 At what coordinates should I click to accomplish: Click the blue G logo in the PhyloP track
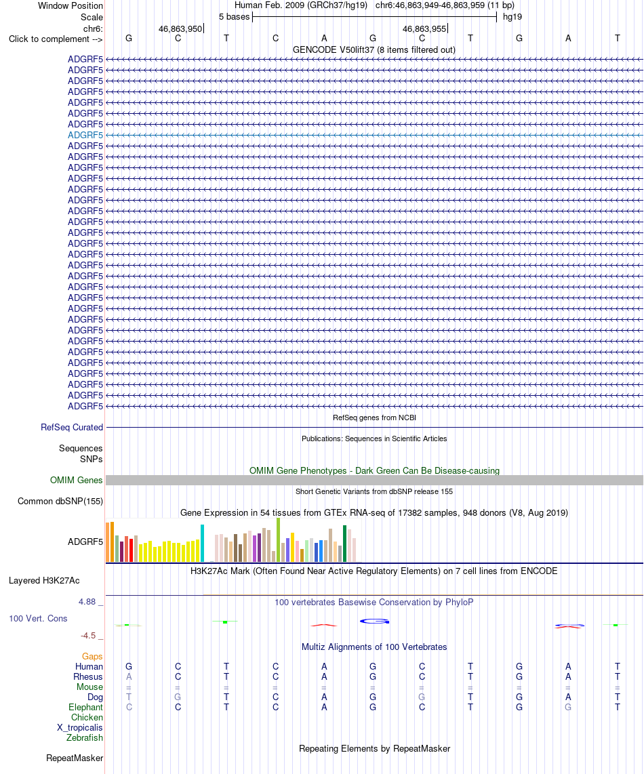click(x=374, y=622)
